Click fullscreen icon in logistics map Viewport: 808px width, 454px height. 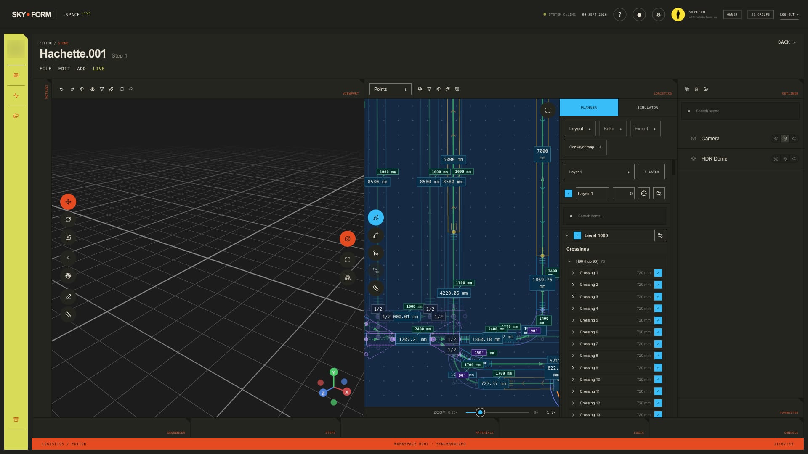point(548,110)
